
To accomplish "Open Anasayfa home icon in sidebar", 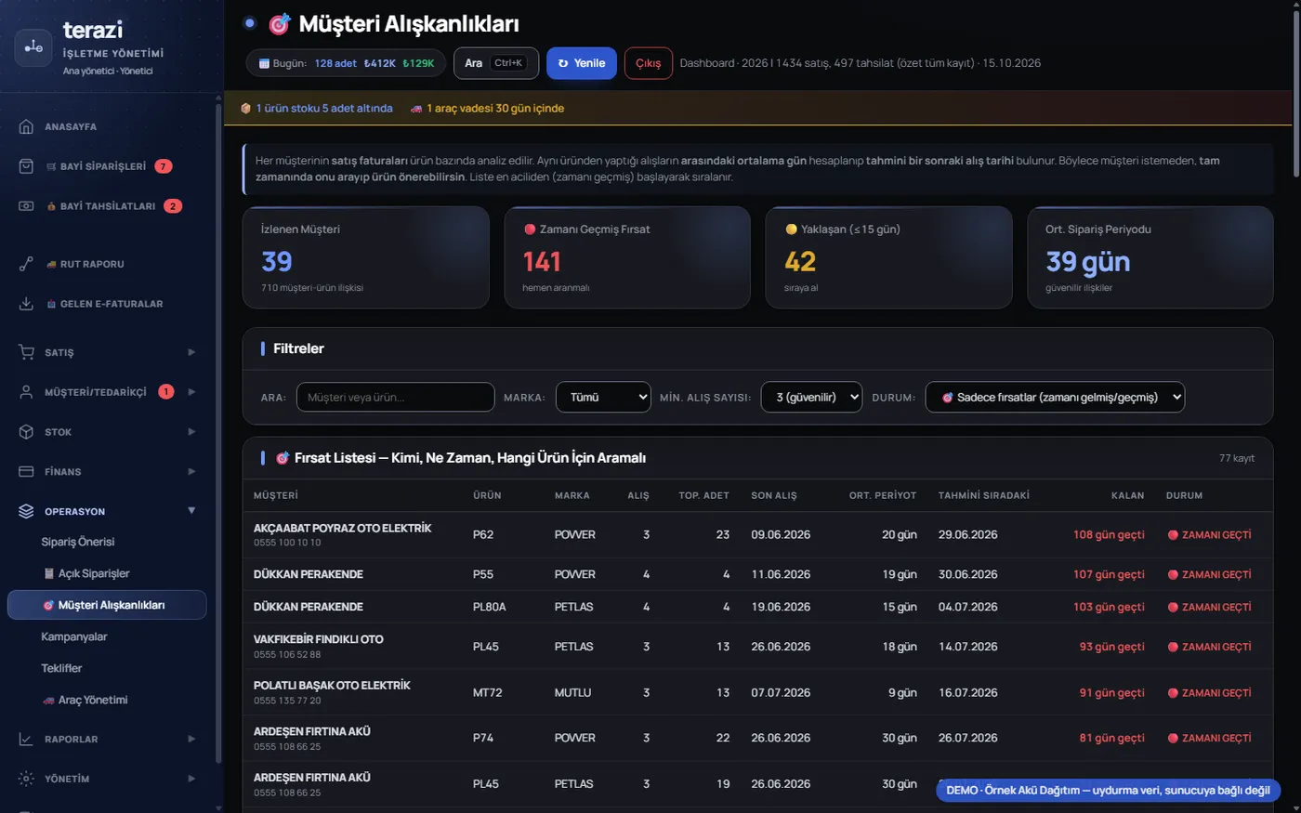I will coord(26,126).
